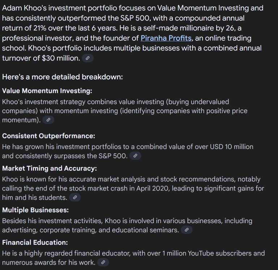
Task: Click the 'USD 10 million' portfolio paragraph
Action: click(128, 151)
